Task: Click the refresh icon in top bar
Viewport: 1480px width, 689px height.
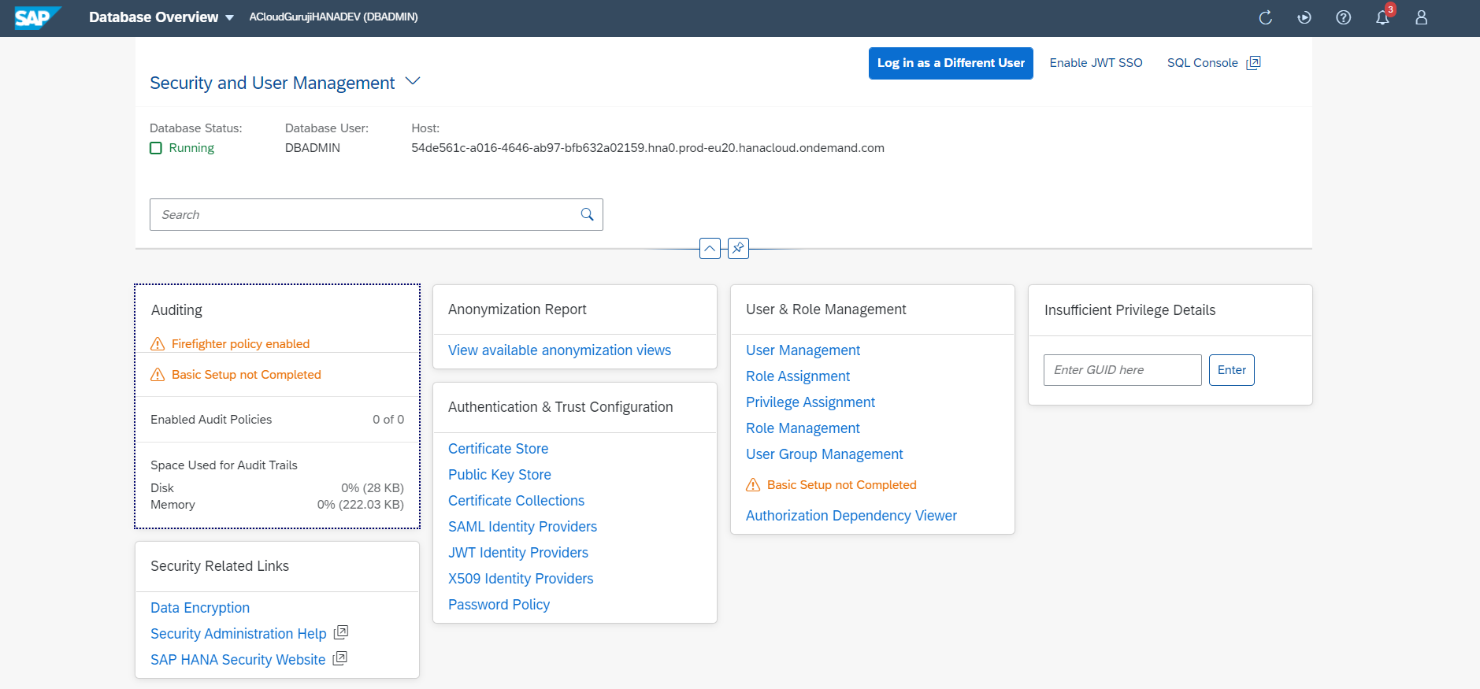Action: [x=1265, y=17]
